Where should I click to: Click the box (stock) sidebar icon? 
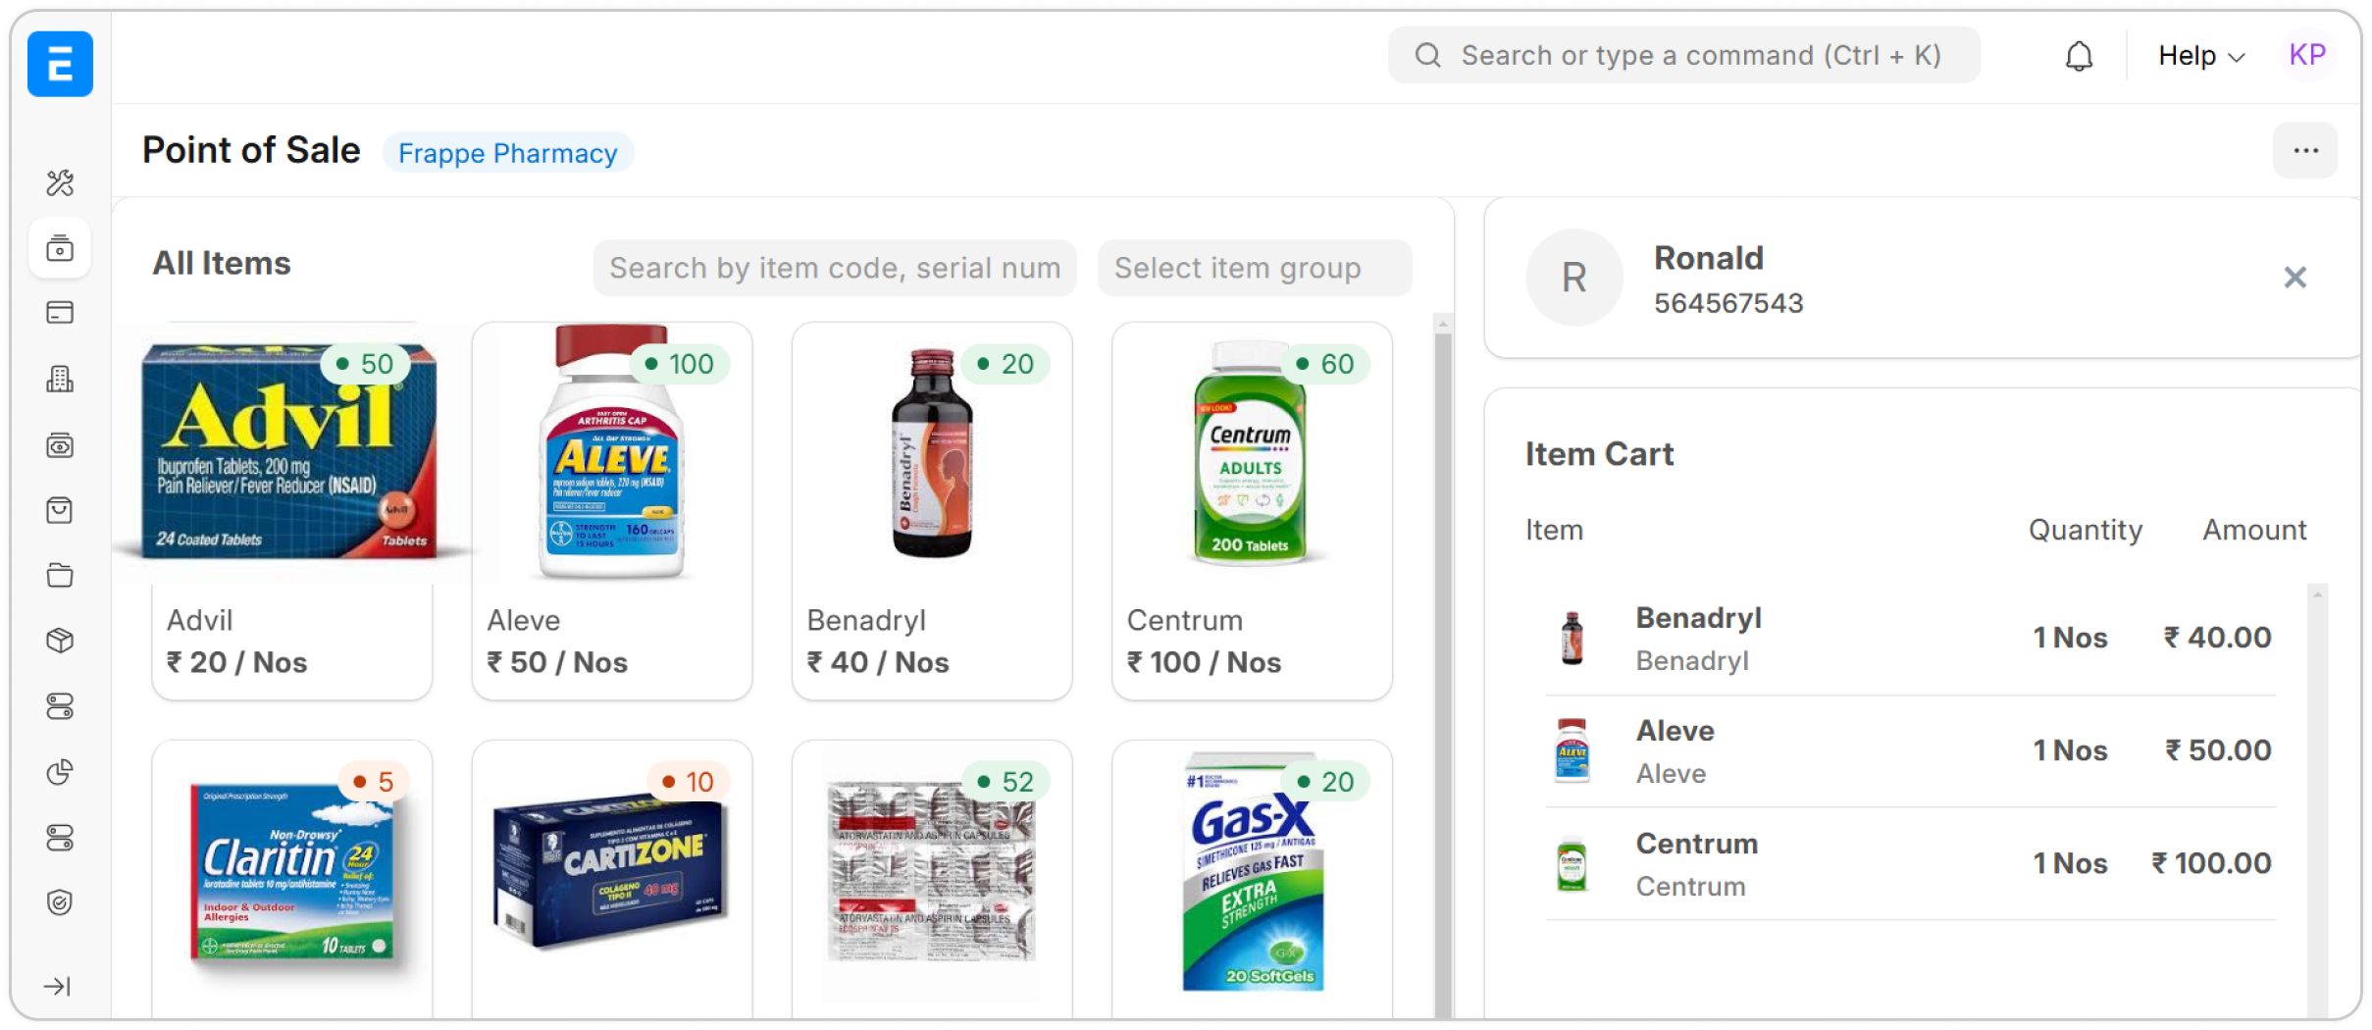click(x=60, y=641)
